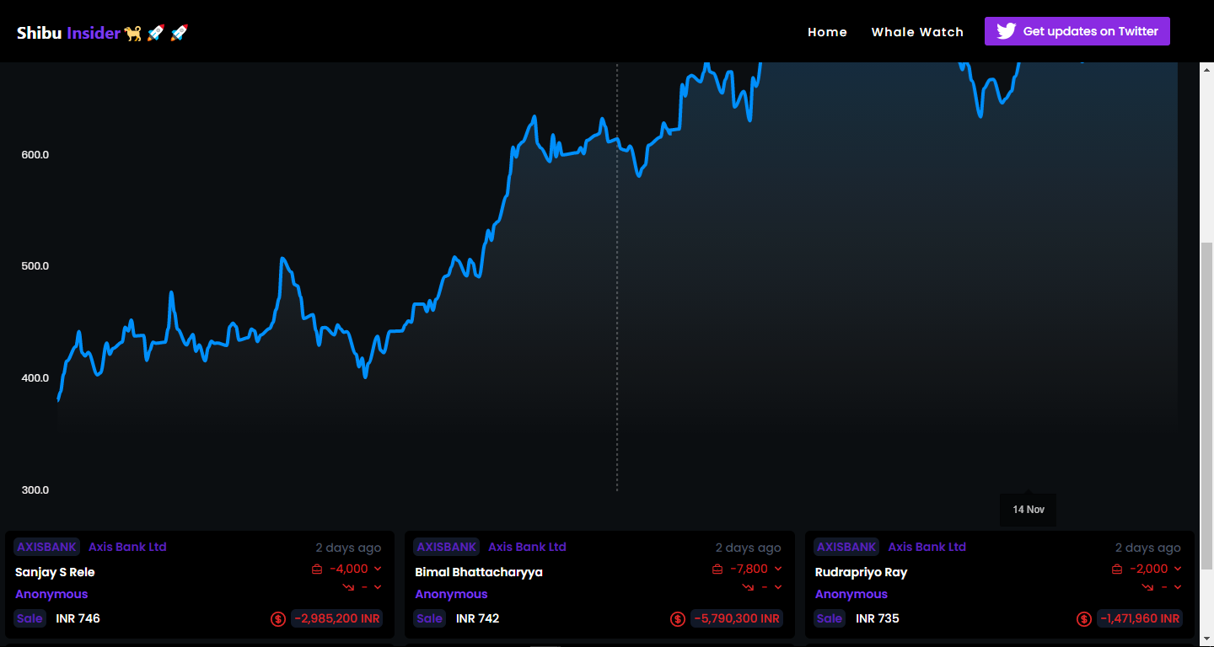Screen dimensions: 1214x647
Task: Expand trend chevron in Rudrapriyo Ray card
Action: pyautogui.click(x=1178, y=586)
